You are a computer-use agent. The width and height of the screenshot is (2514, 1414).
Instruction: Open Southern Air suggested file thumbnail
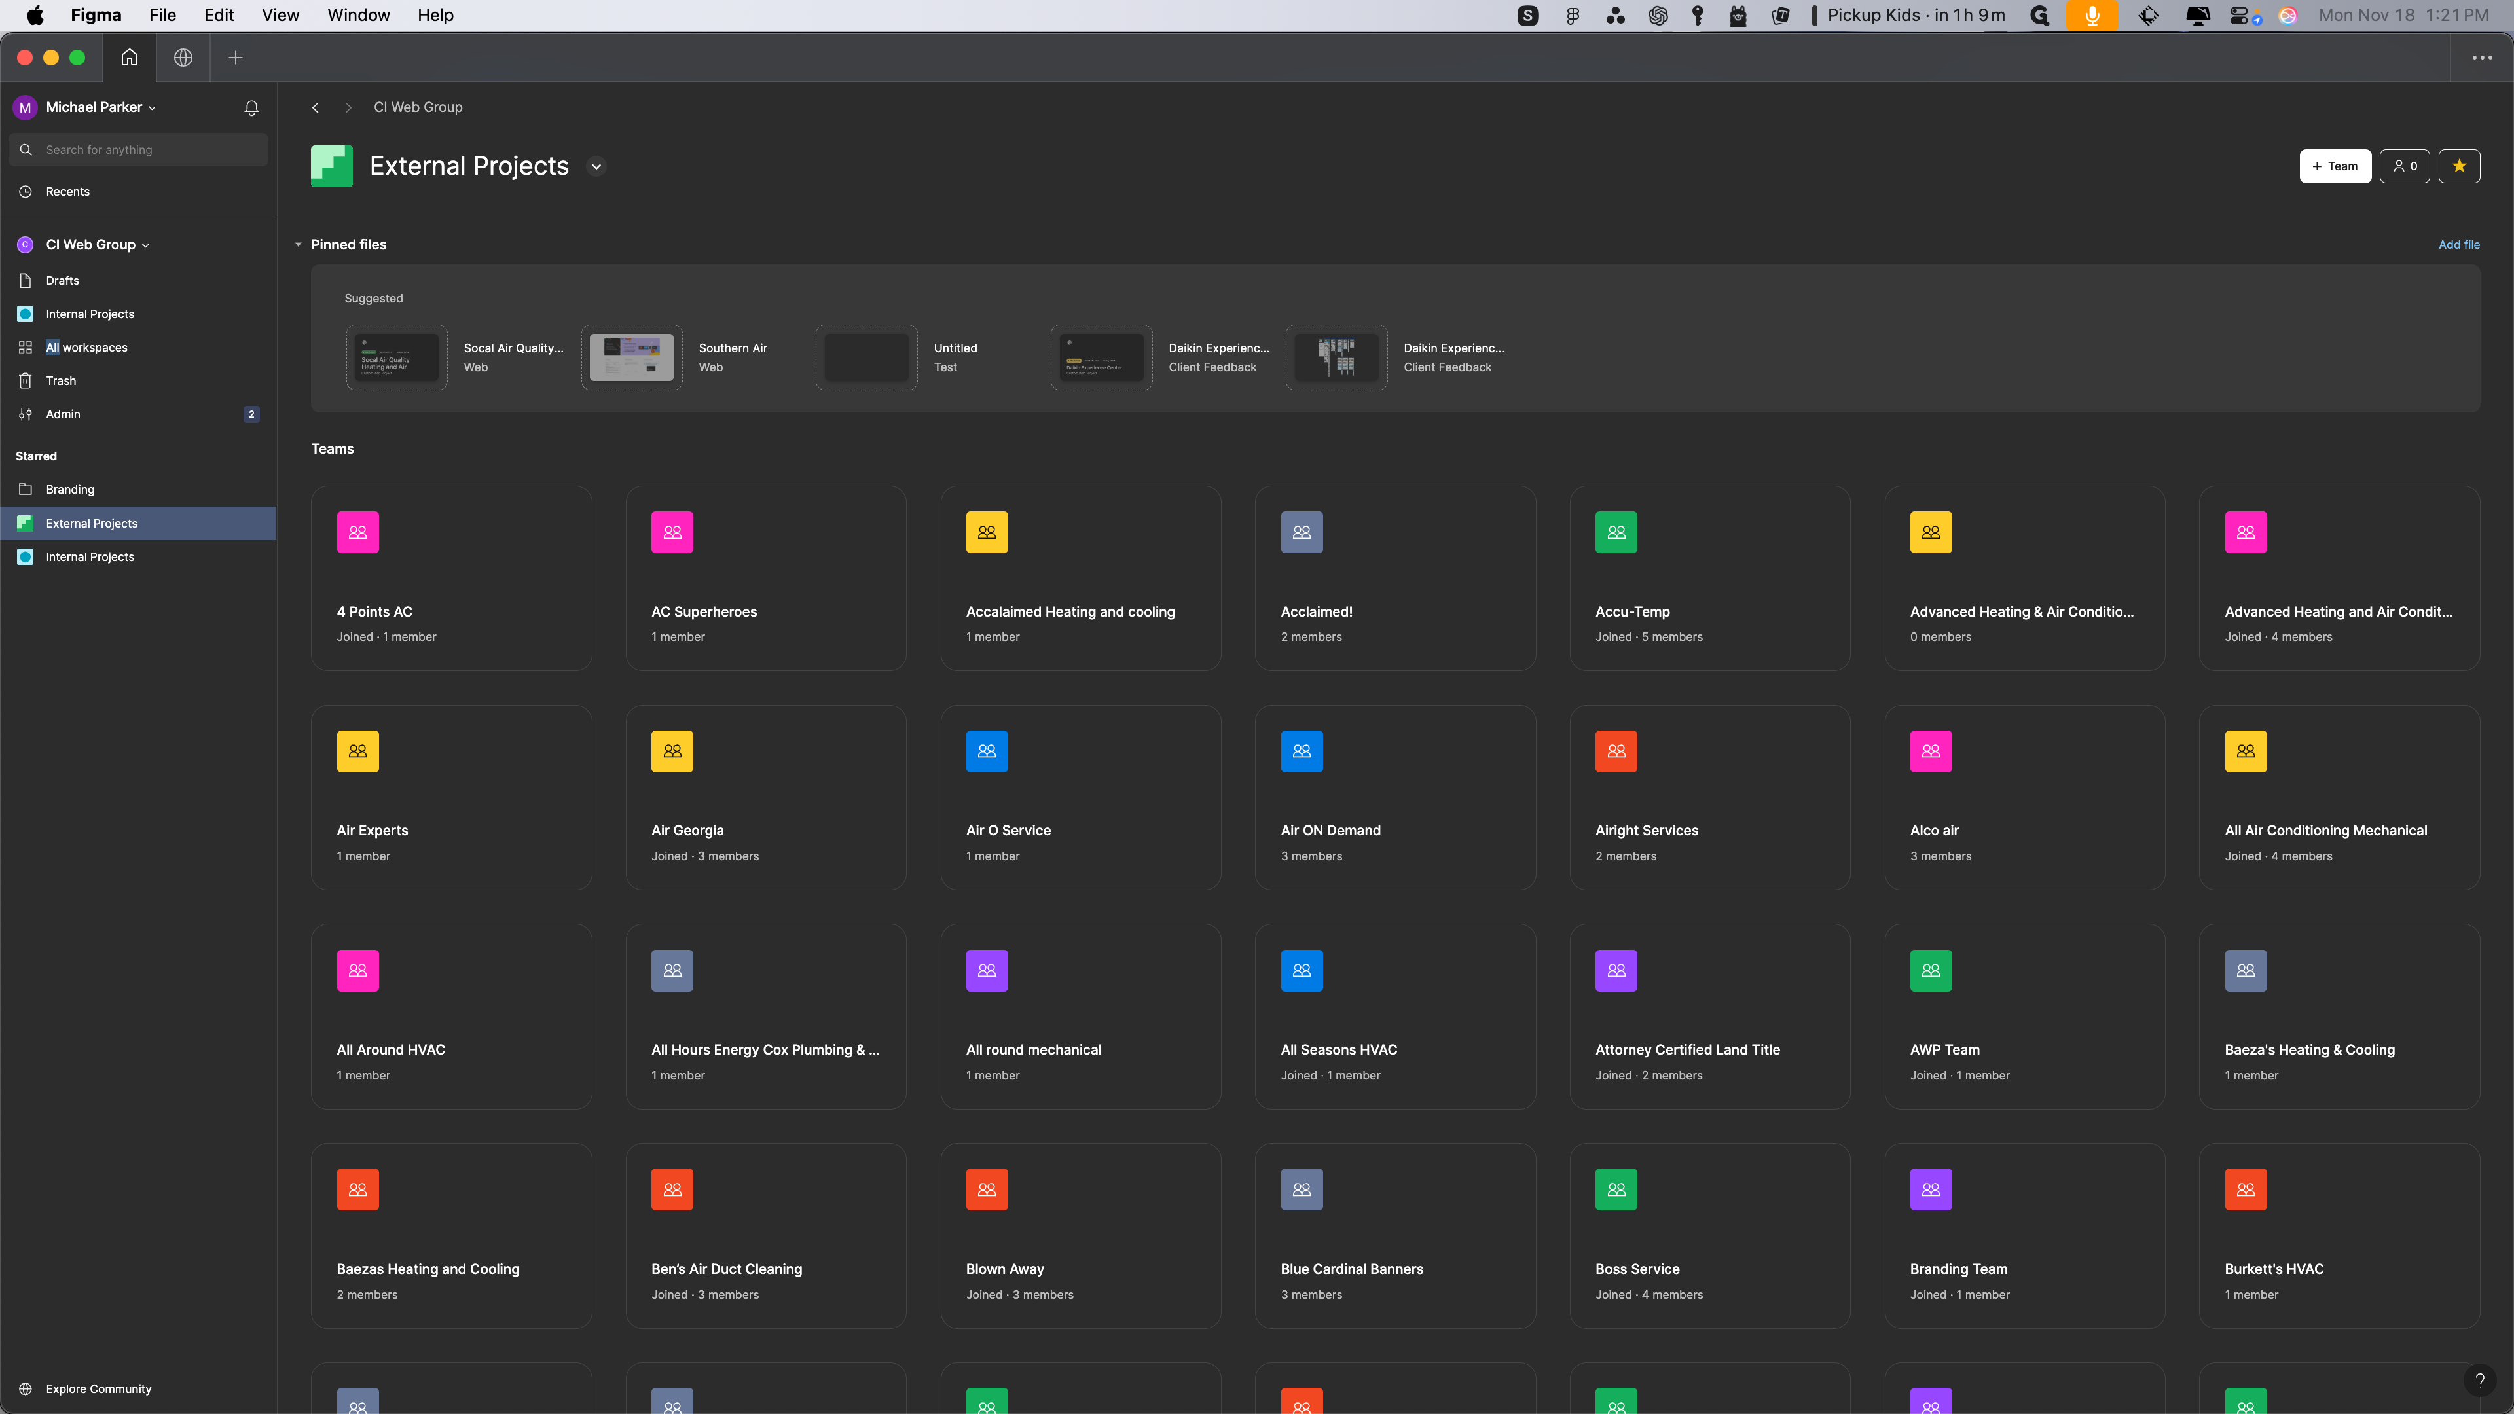tap(631, 357)
